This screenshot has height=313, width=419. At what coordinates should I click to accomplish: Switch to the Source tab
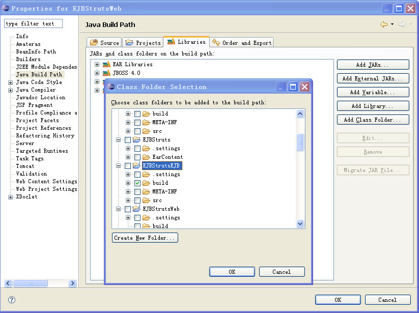pos(104,42)
